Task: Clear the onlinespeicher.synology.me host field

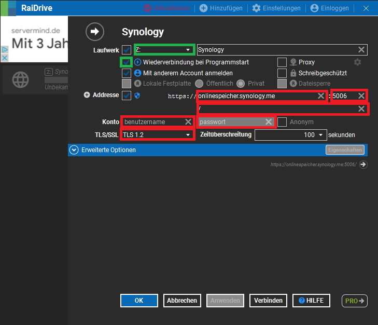Action: (x=321, y=96)
